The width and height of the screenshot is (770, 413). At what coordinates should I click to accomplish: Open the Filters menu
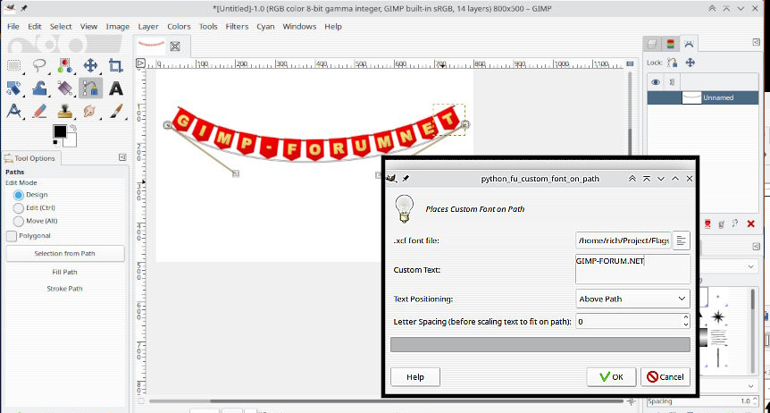point(237,27)
